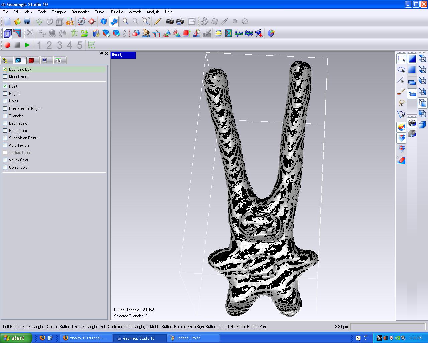The image size is (428, 343).
Task: Disable the Bounding Box checkbox
Action: pos(5,69)
